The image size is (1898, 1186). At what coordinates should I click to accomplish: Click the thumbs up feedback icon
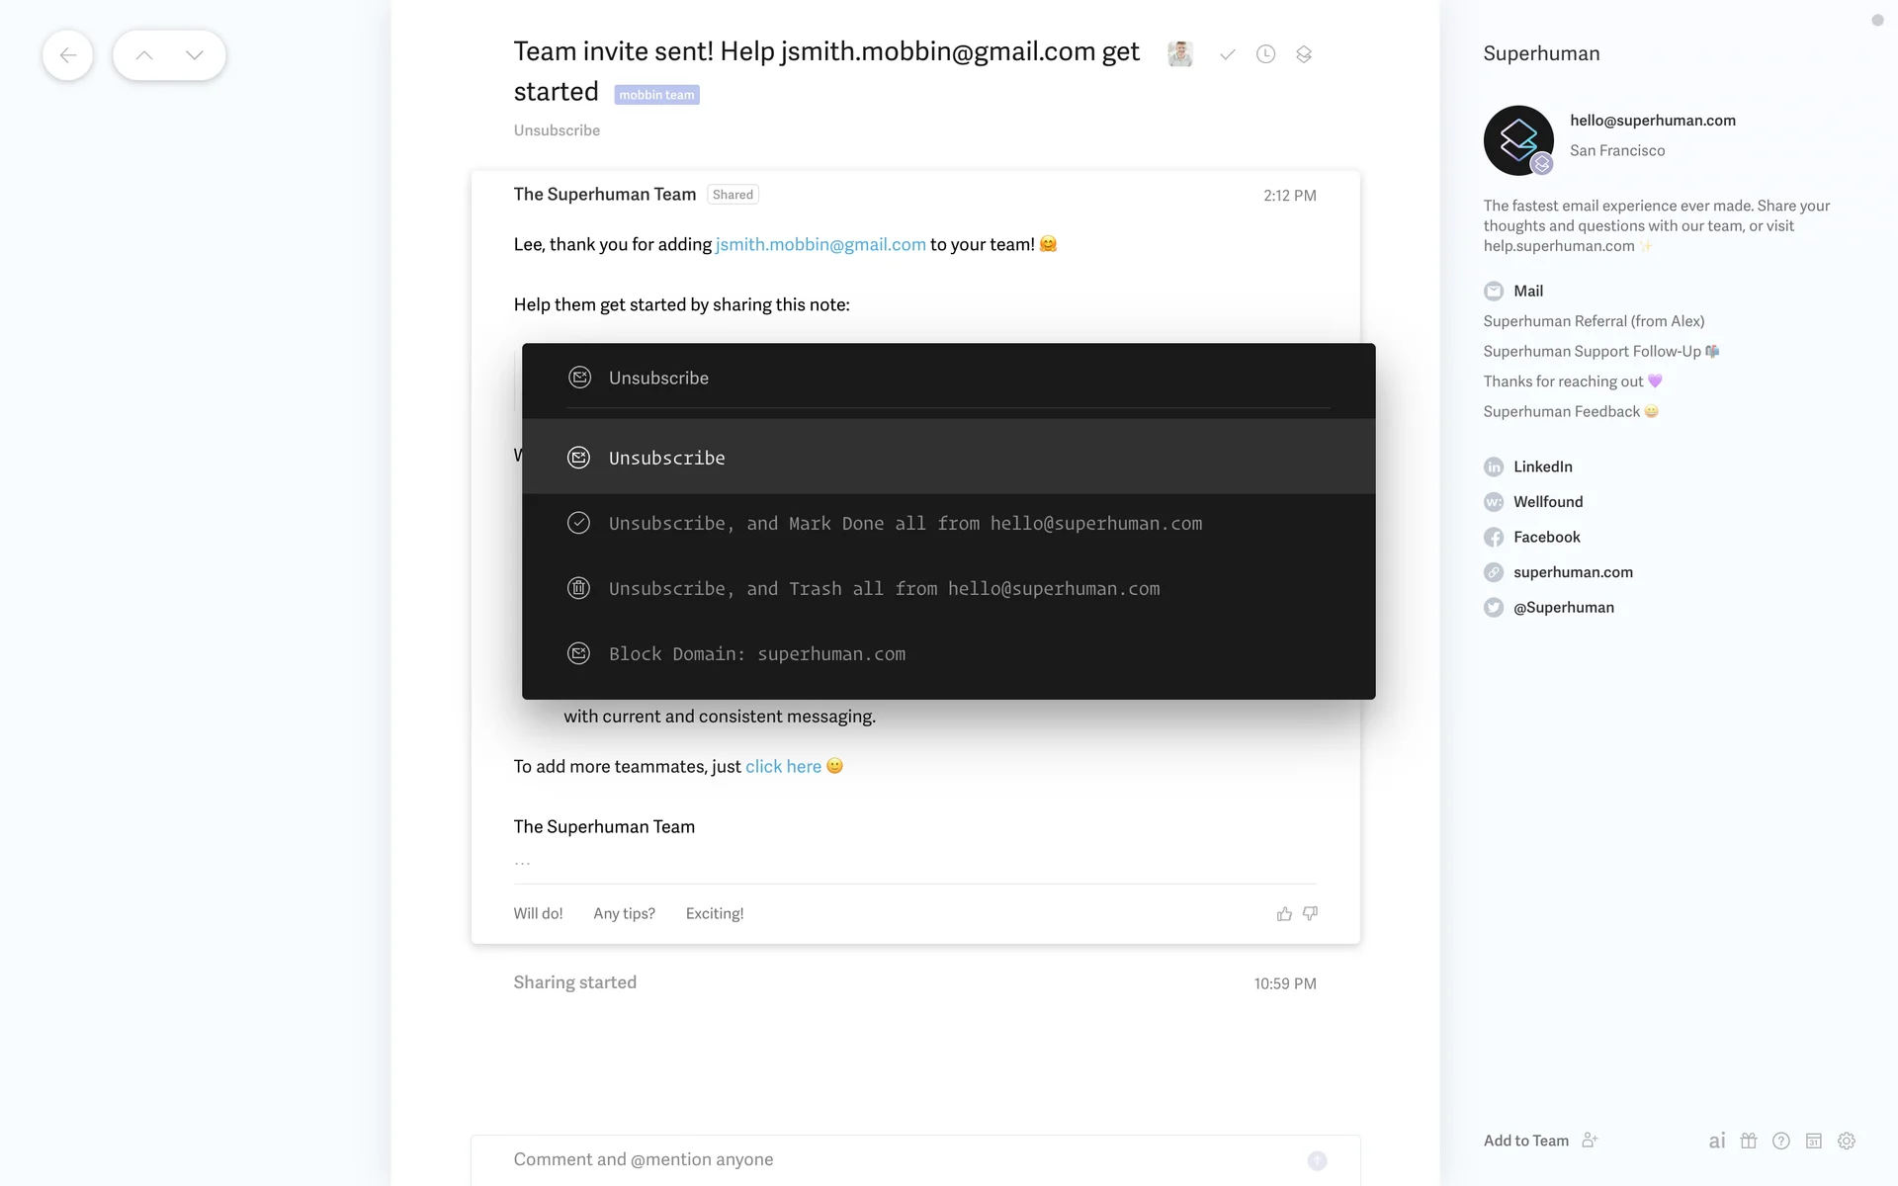click(1284, 914)
